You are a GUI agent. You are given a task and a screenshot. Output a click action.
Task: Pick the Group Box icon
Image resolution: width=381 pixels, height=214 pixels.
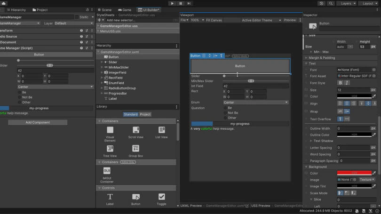click(136, 149)
